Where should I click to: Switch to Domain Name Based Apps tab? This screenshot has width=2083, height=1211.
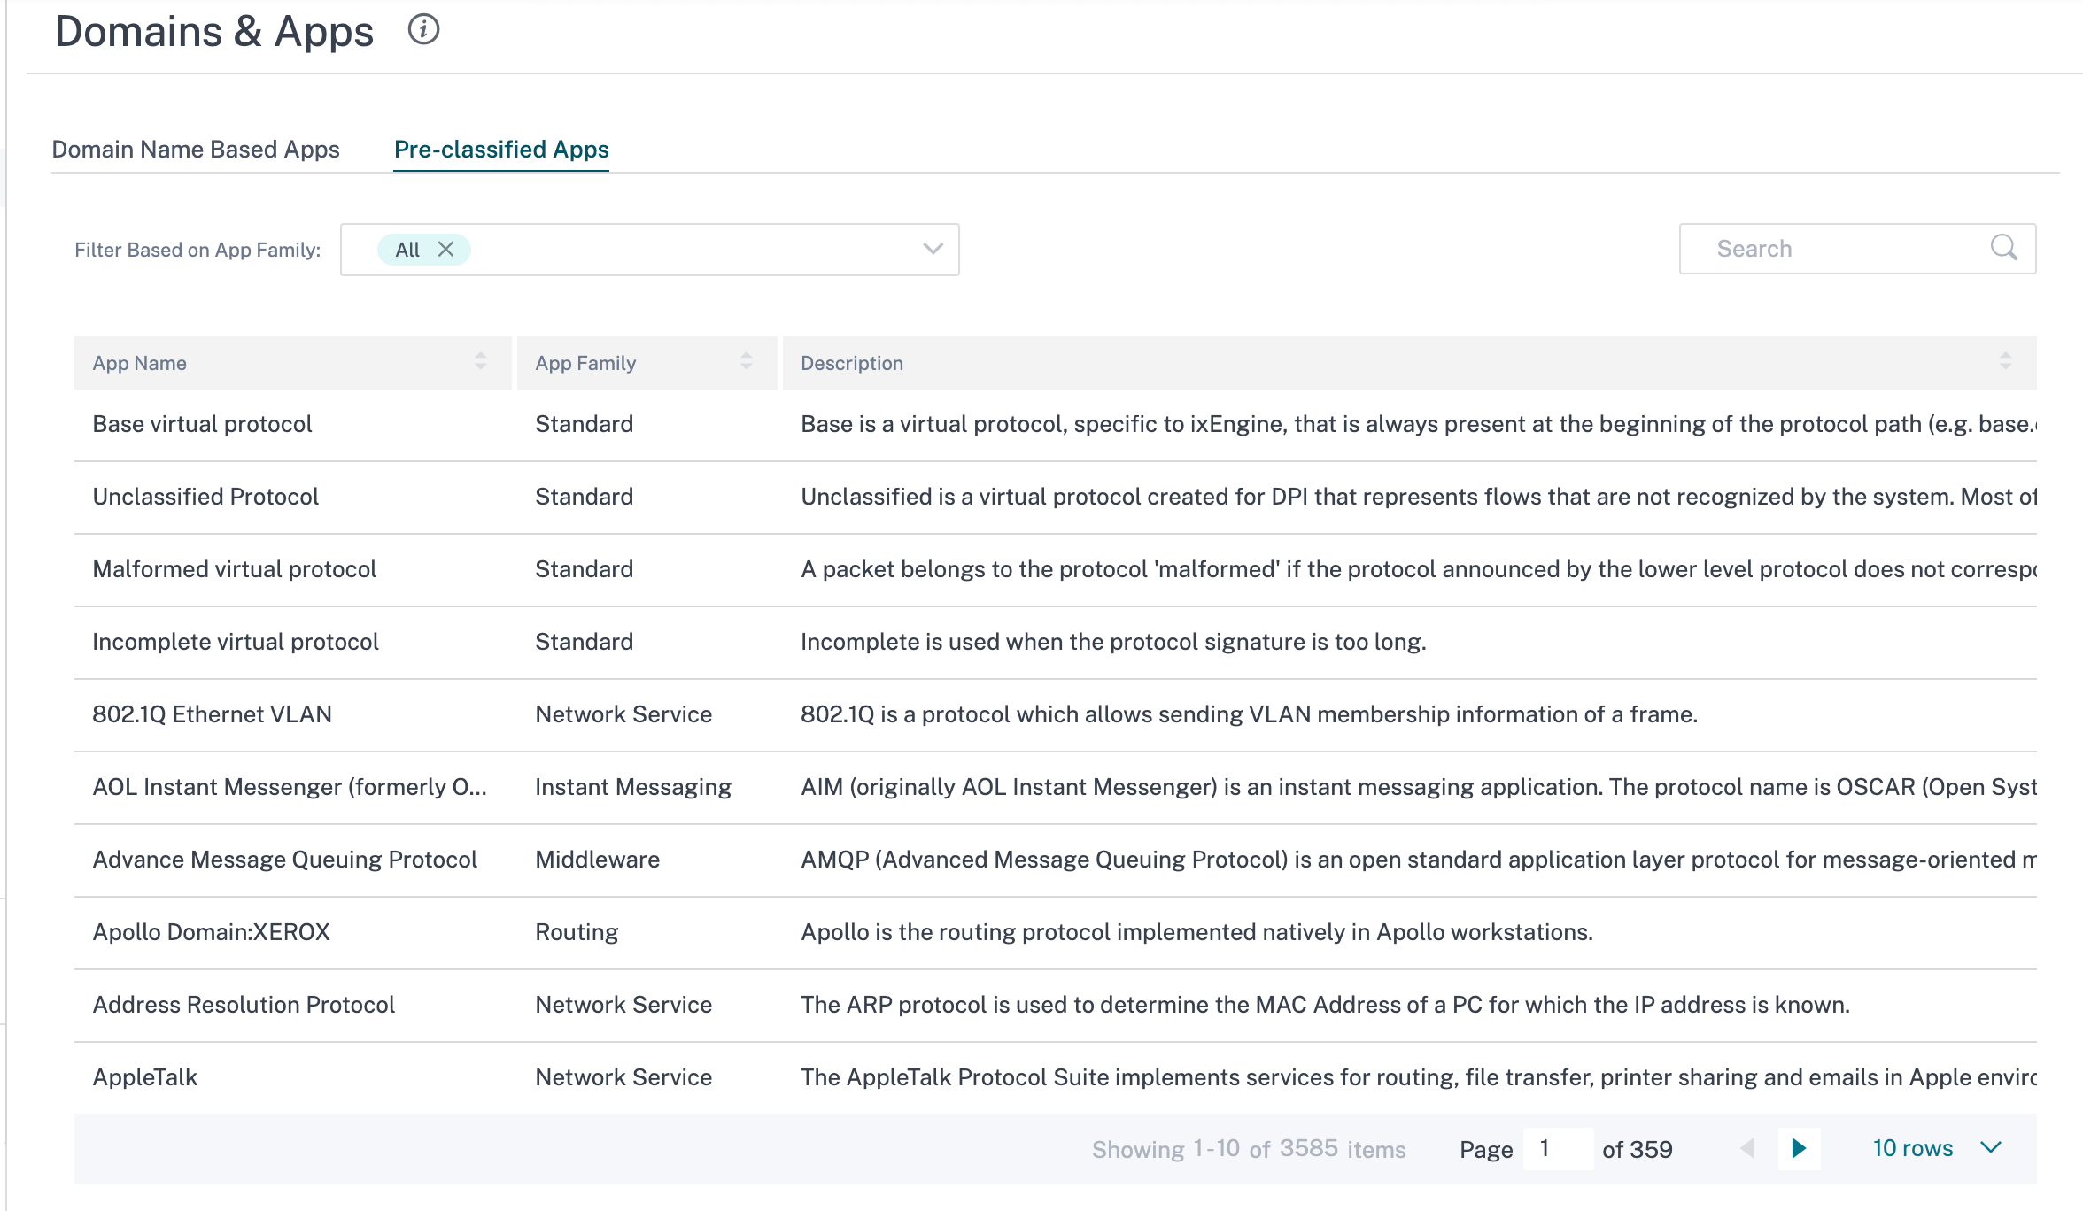click(x=196, y=150)
